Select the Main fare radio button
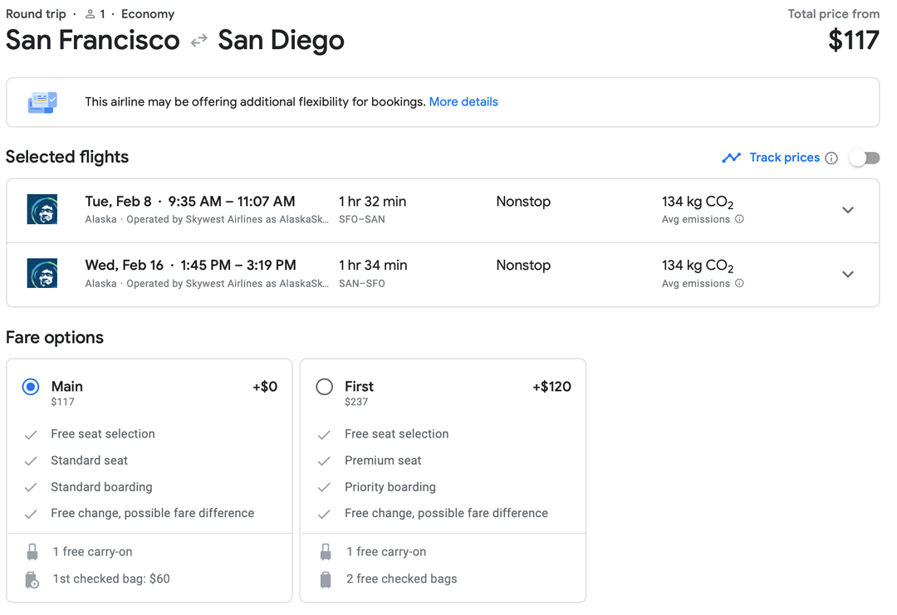Screen dimensions: 897x615 tap(31, 386)
